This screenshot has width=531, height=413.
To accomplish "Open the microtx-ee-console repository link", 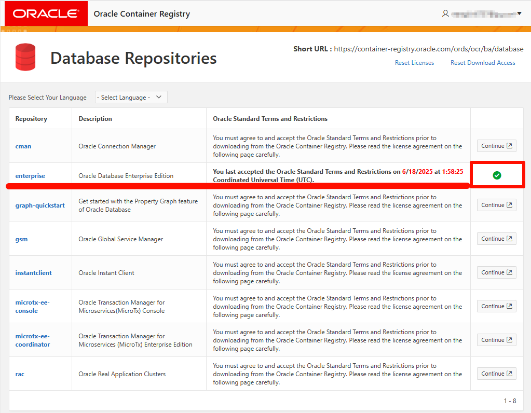I will (32, 306).
